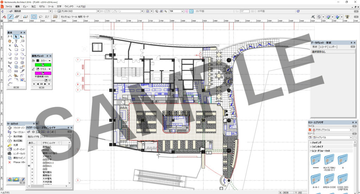Screen dimensions: 360x194
Task: Open the トップレベル resource dropdown
Action: (351, 138)
